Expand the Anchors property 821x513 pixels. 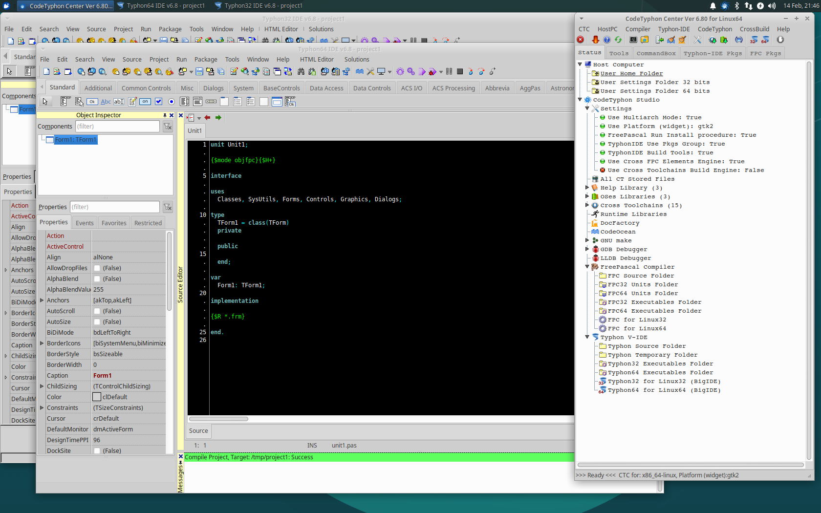pos(42,300)
